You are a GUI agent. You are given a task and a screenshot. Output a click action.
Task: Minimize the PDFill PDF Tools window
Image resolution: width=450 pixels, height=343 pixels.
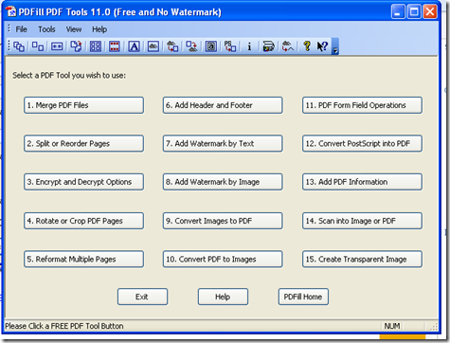(398, 12)
